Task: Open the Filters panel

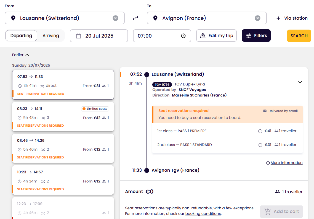Action: point(256,35)
